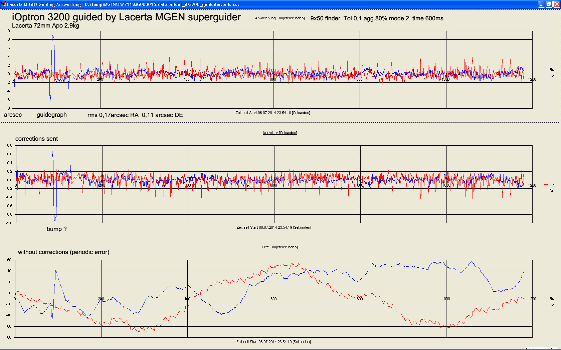Click the window title bar file path text
This screenshot has height=350, width=561.
(x=162, y=4)
